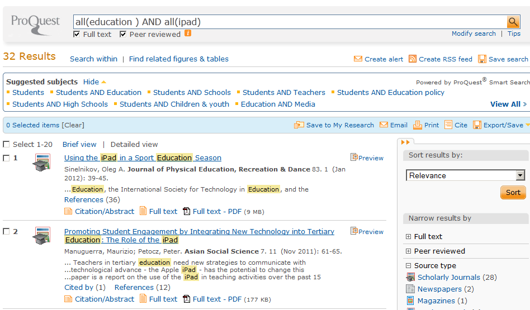Click the ProQuest logo

pos(35,25)
